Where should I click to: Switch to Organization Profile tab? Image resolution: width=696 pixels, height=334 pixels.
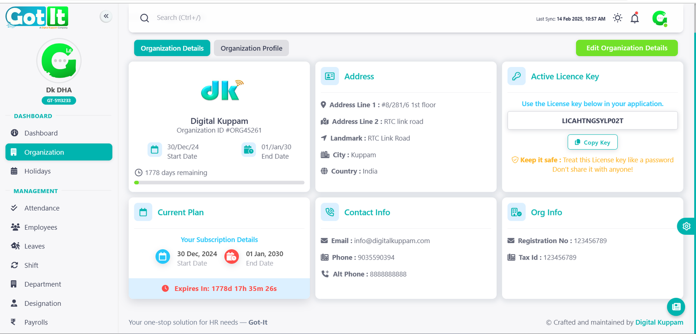251,48
